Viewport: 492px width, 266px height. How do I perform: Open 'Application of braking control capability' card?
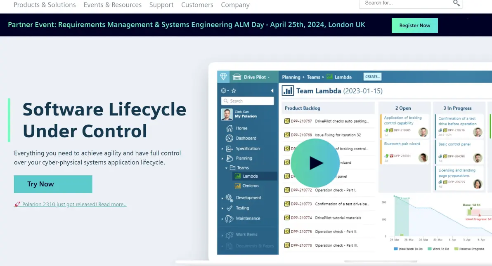point(405,126)
